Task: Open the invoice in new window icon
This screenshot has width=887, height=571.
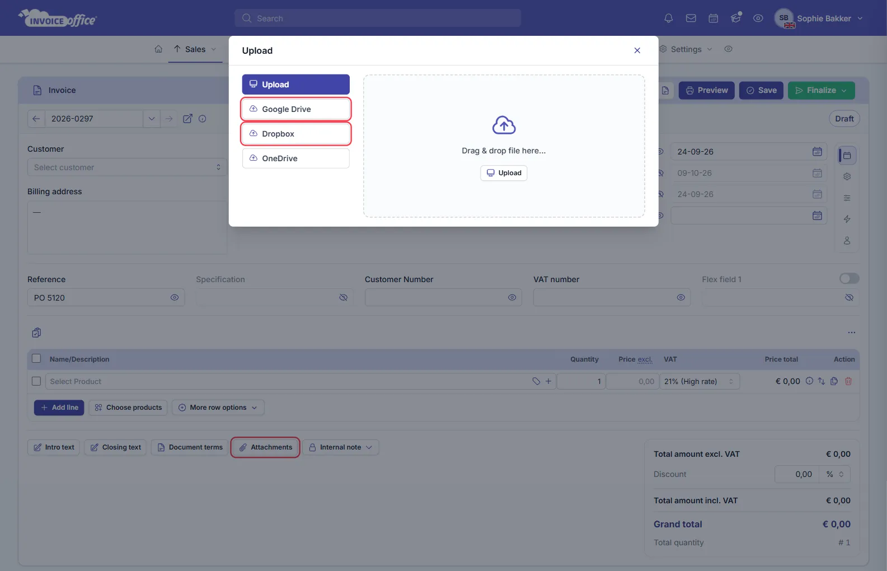Action: pyautogui.click(x=187, y=119)
